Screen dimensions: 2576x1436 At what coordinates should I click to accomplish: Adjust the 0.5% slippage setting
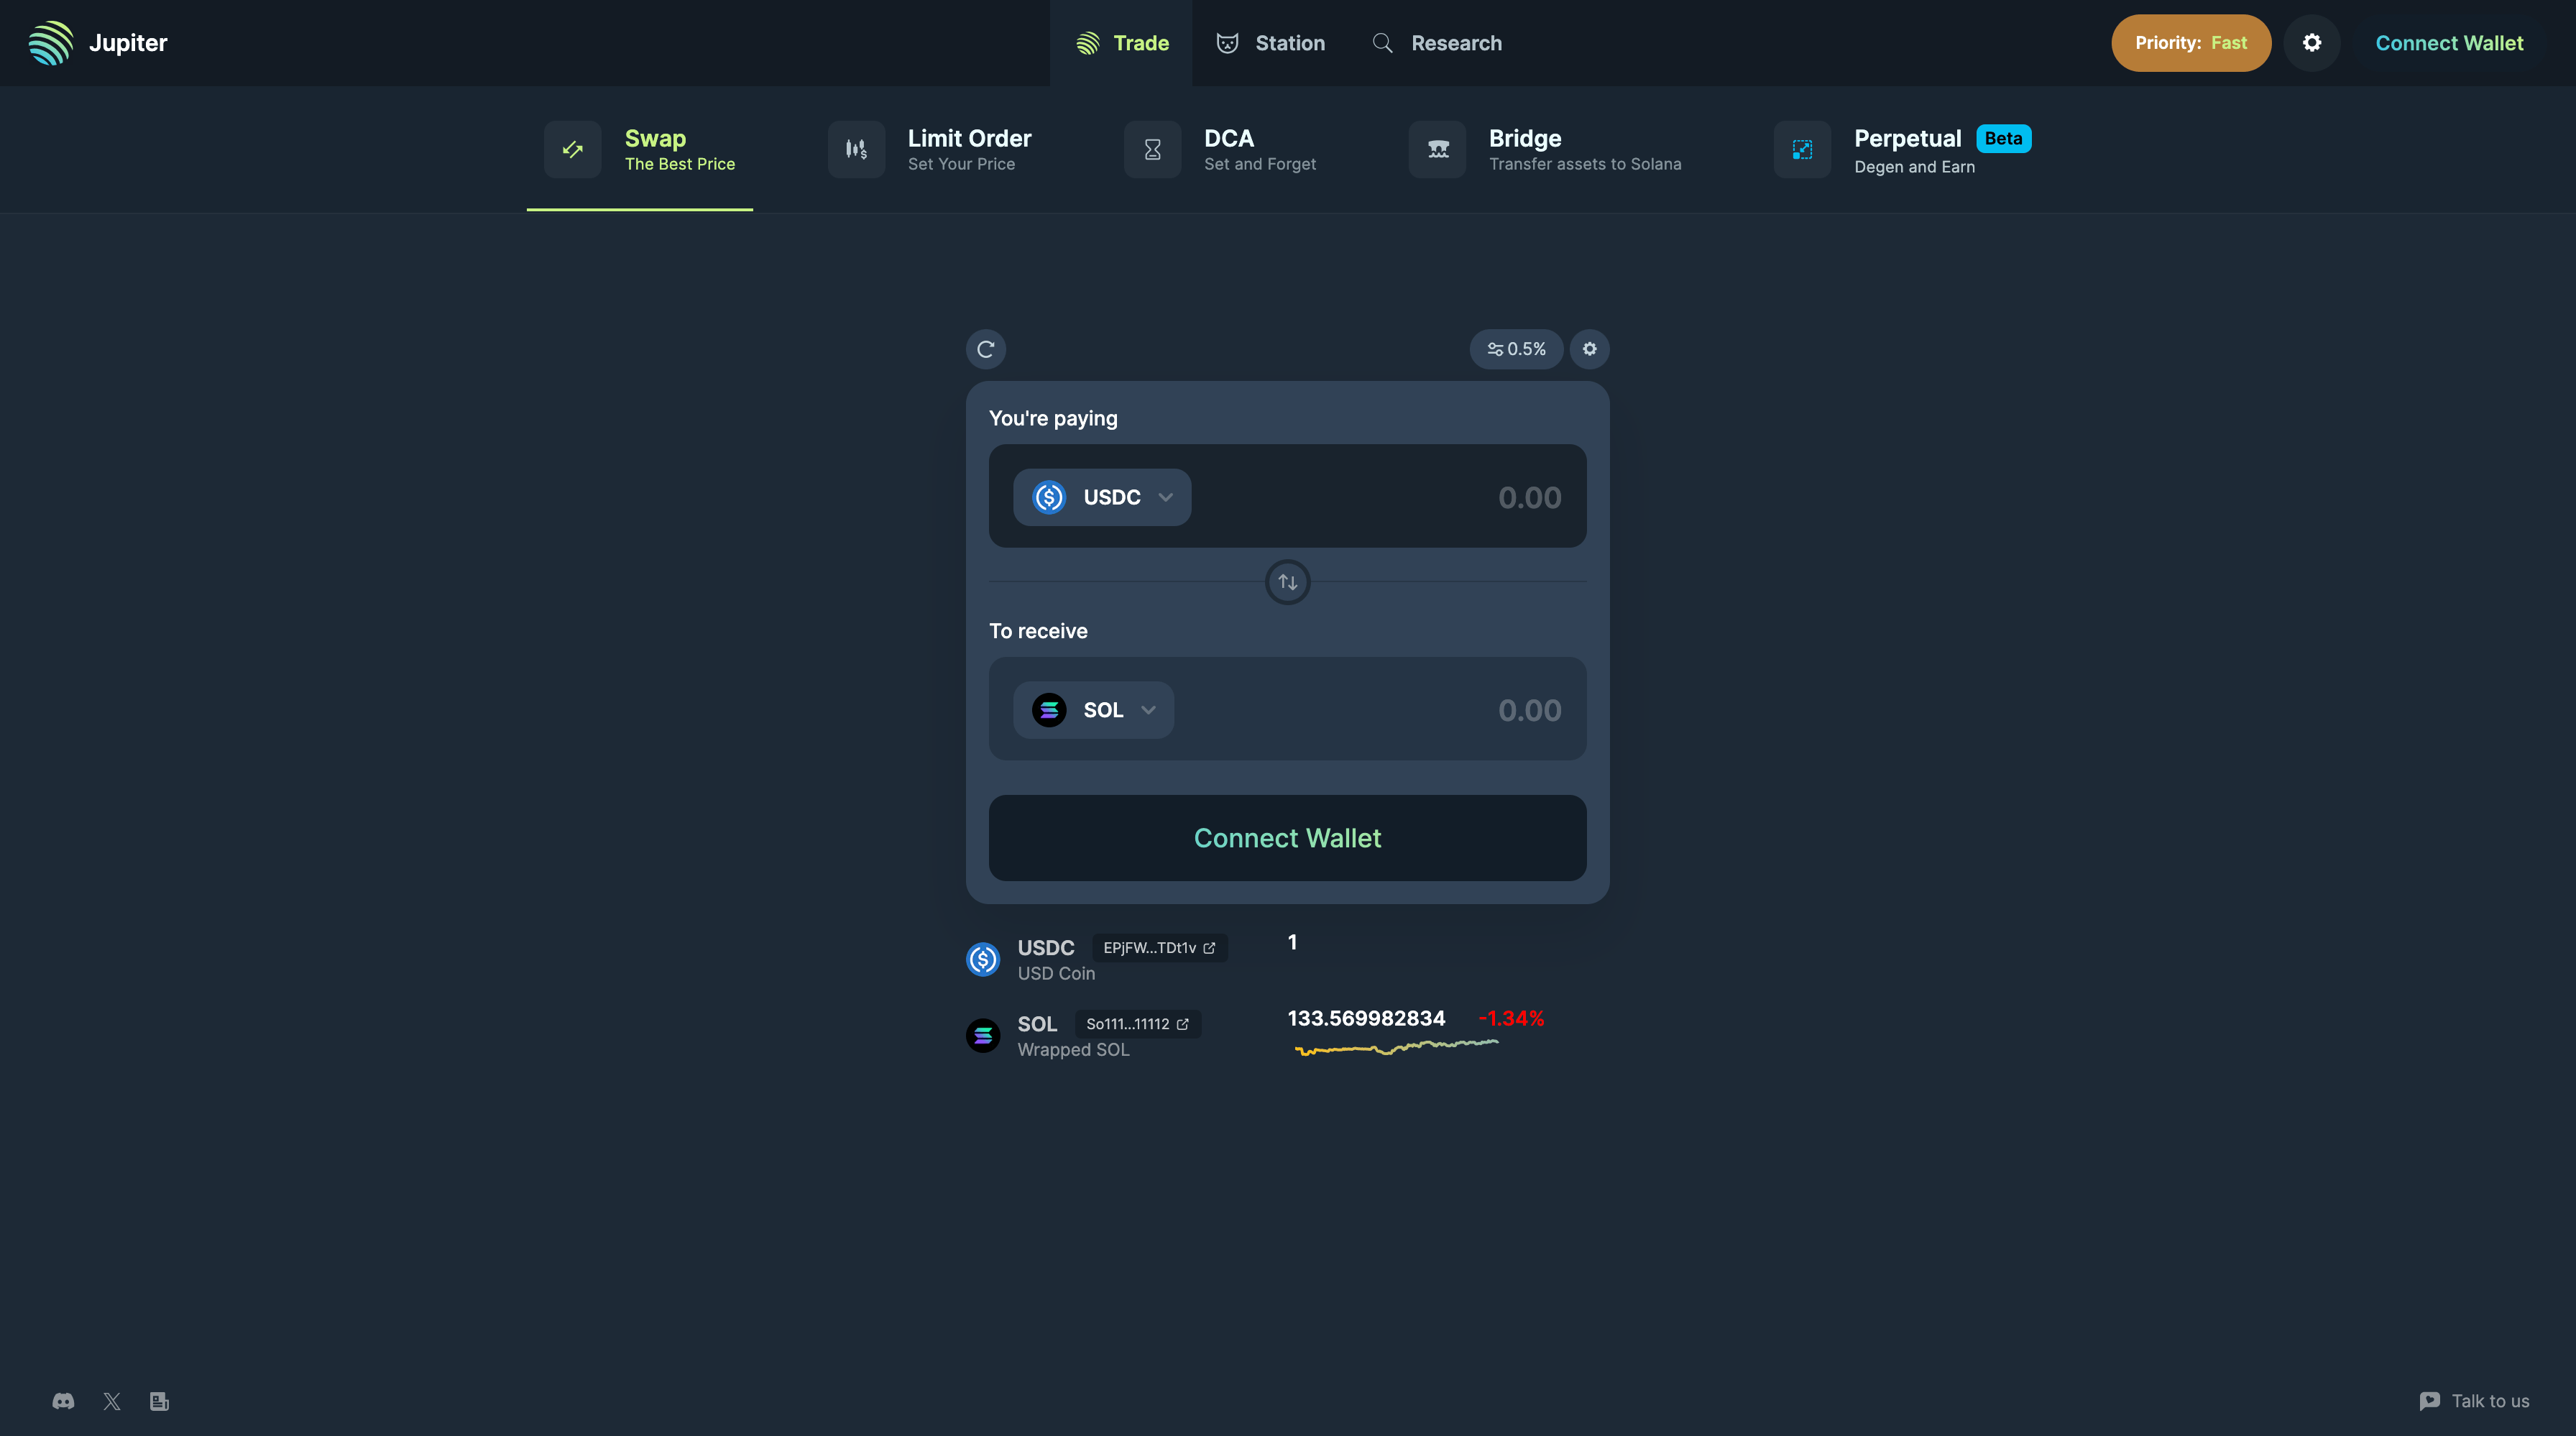(x=1516, y=349)
